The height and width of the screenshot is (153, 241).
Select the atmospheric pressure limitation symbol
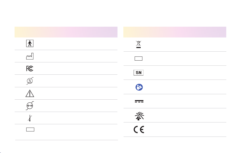point(30,106)
